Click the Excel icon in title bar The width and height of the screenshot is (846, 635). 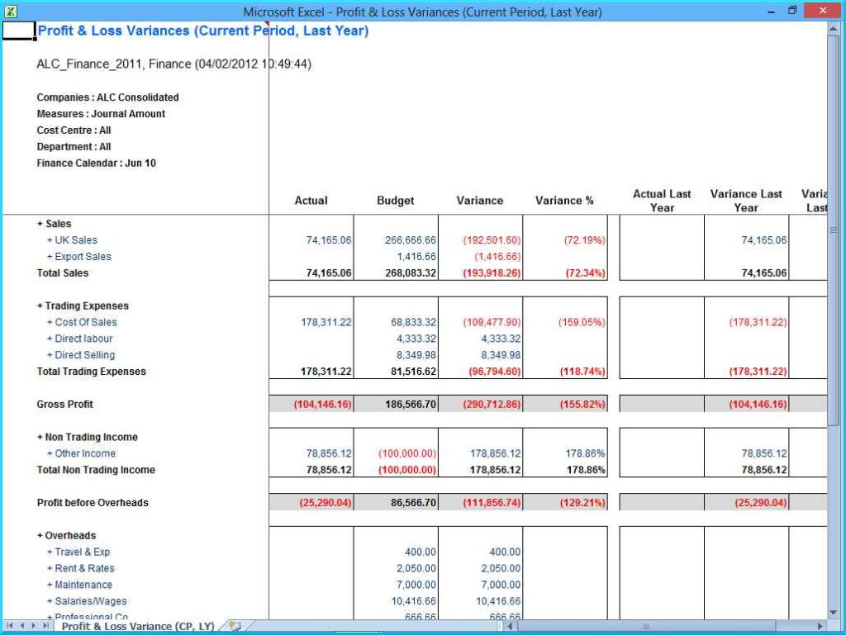coord(12,12)
